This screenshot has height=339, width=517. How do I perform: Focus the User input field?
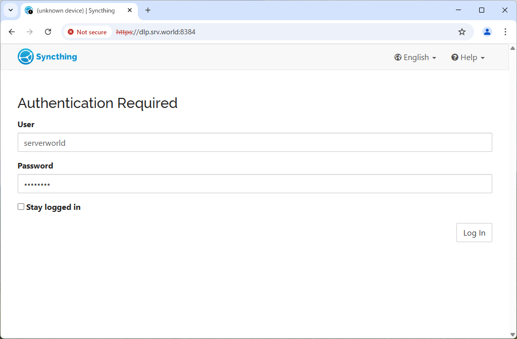(x=254, y=142)
